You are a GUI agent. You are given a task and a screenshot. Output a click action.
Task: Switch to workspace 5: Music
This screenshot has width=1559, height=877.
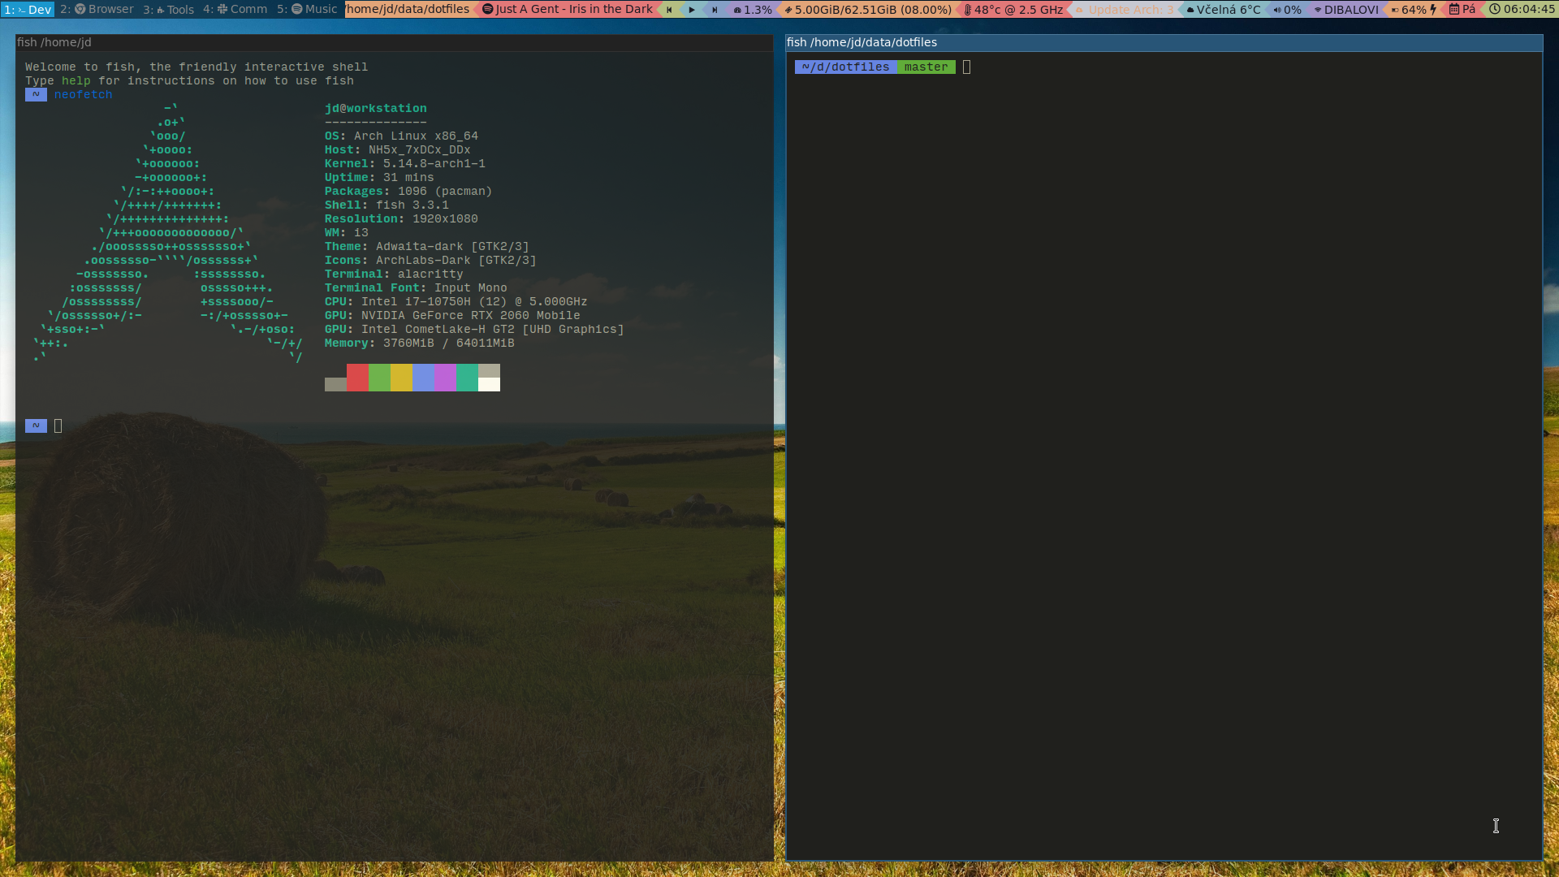point(307,10)
